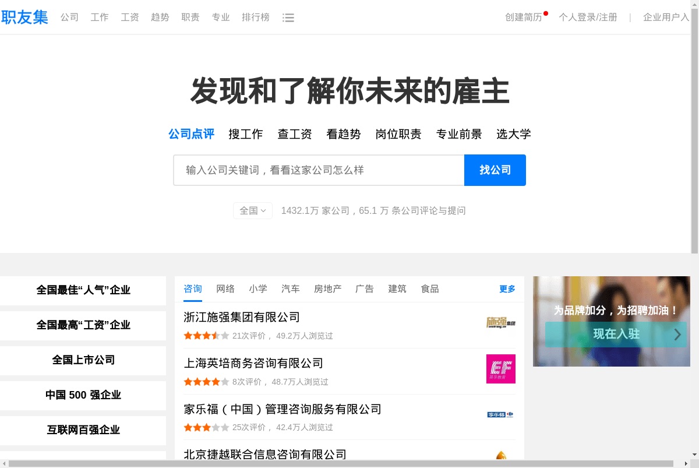The width and height of the screenshot is (699, 468).
Task: Click 21次评价 text for 浙江施强
Action: [249, 336]
